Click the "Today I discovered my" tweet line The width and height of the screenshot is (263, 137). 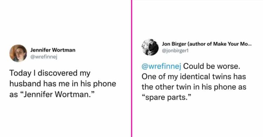pos(50,73)
